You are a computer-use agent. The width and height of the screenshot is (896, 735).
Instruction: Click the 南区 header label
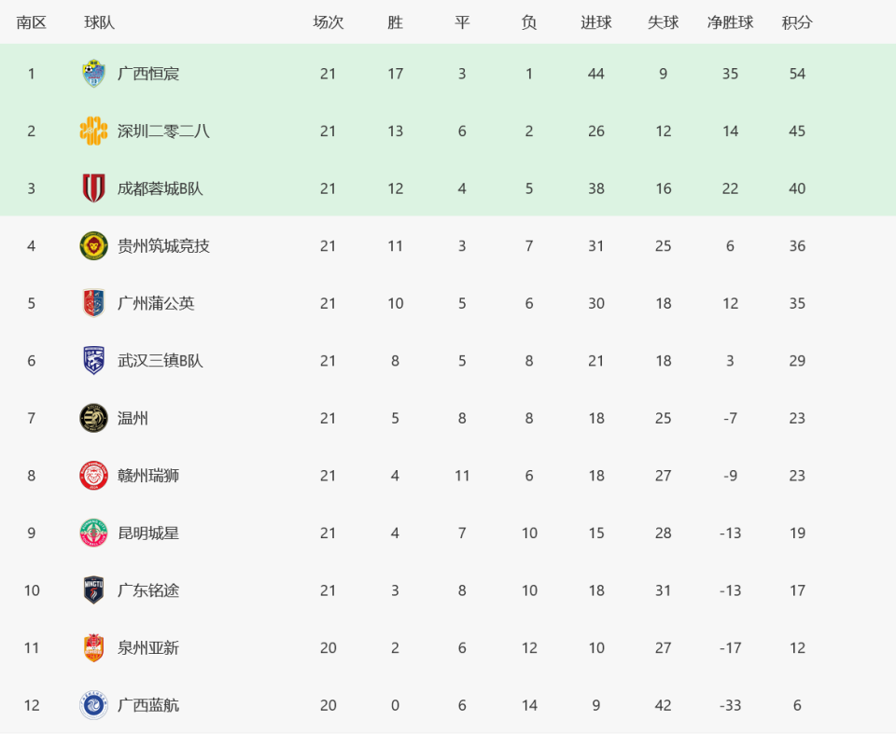coord(32,22)
